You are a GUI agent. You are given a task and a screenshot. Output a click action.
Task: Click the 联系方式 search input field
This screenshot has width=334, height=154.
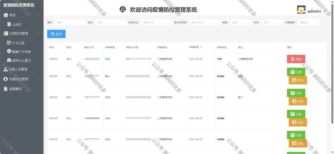click(x=157, y=22)
